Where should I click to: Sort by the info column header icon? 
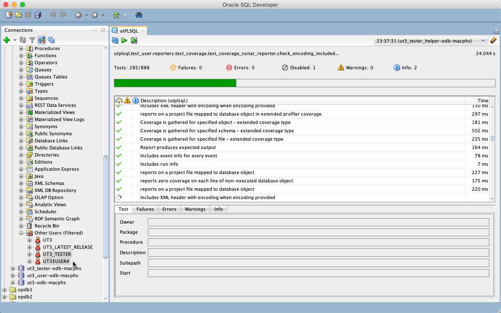[x=136, y=101]
